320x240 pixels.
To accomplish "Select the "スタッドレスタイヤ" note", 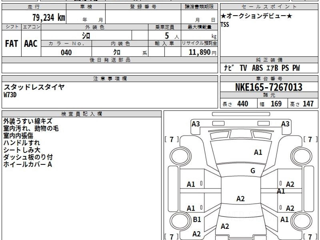I will [34, 87].
